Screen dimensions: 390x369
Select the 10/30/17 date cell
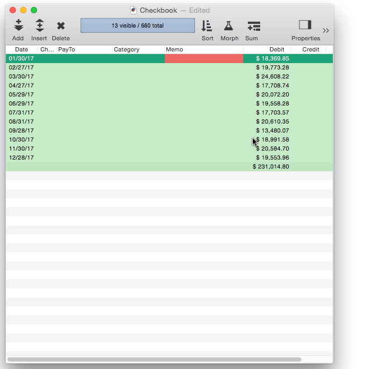tap(21, 139)
